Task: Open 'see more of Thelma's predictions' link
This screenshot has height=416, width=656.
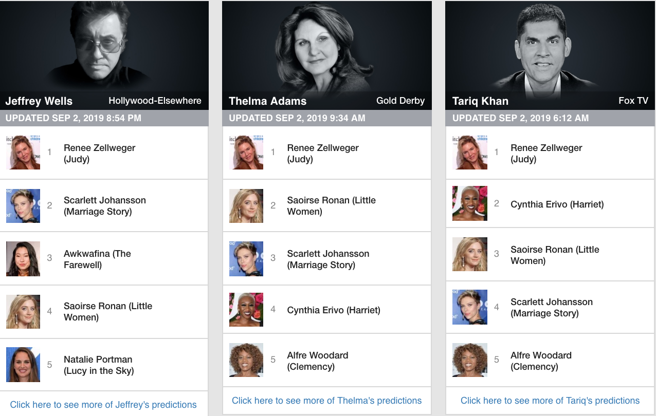Action: pos(327,401)
